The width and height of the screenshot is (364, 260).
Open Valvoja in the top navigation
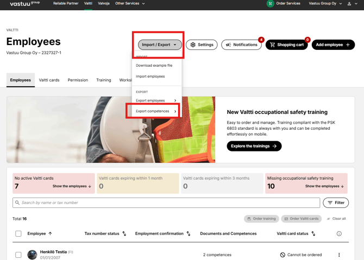(104, 3)
